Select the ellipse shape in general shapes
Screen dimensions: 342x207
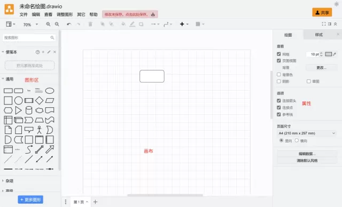pos(50,91)
